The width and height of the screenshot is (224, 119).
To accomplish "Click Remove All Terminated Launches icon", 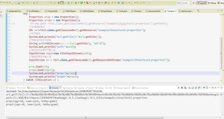I will click(185, 88).
